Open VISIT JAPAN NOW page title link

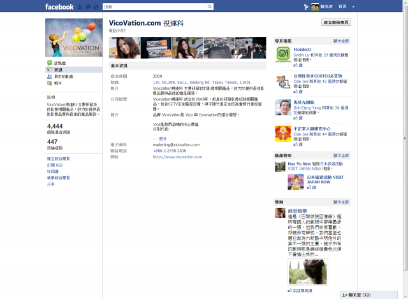pyautogui.click(x=325, y=179)
